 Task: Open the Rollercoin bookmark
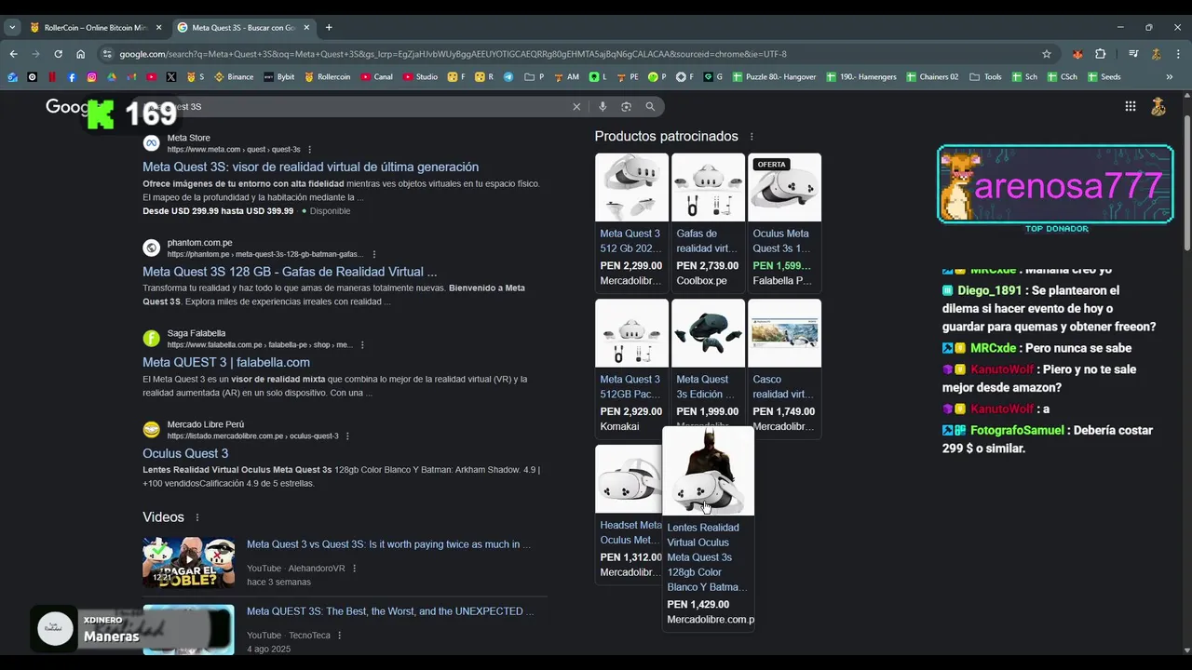coord(327,77)
